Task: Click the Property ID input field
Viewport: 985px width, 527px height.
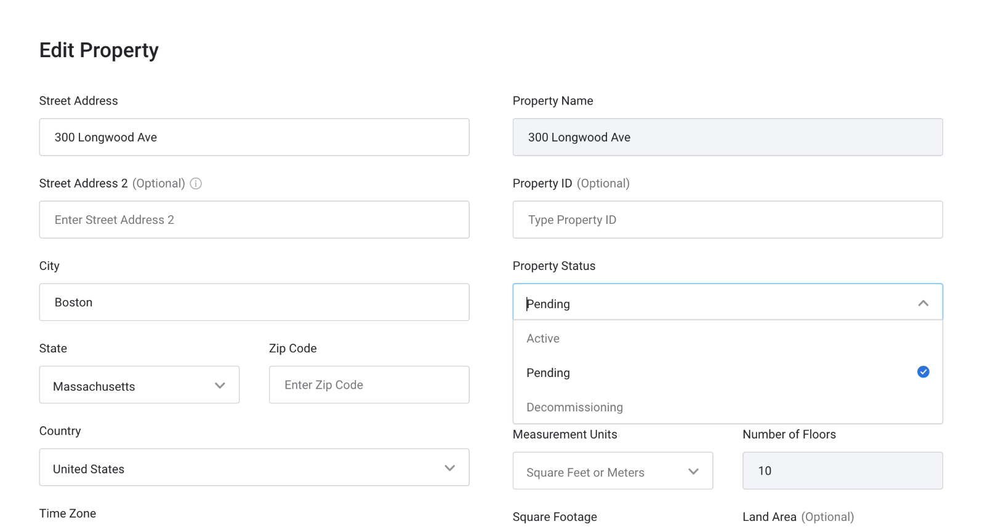Action: click(727, 220)
